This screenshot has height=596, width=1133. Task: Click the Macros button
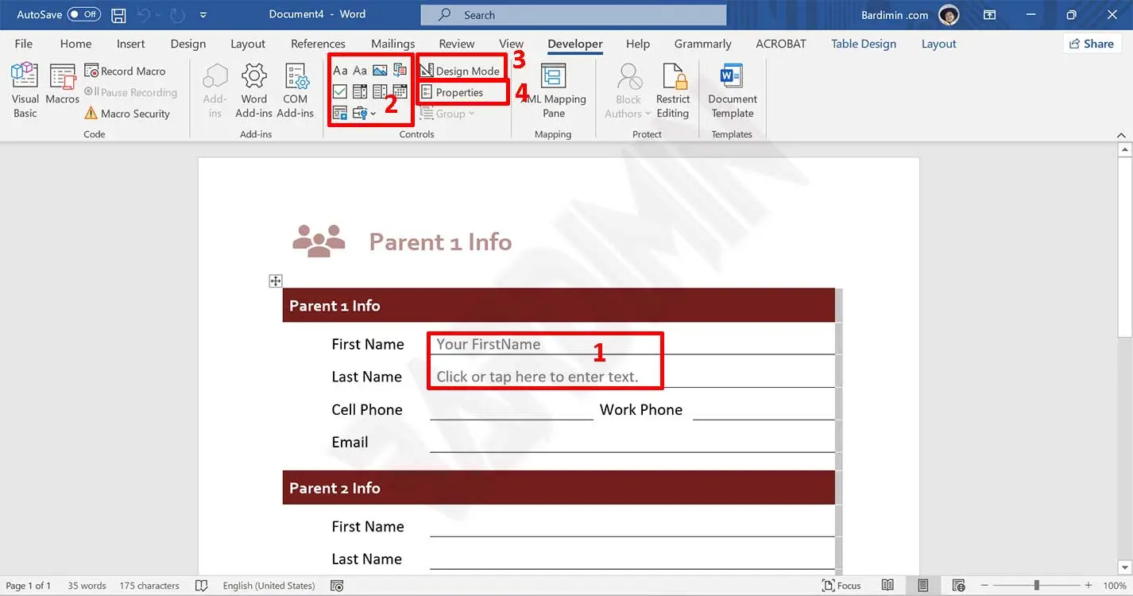tap(62, 84)
